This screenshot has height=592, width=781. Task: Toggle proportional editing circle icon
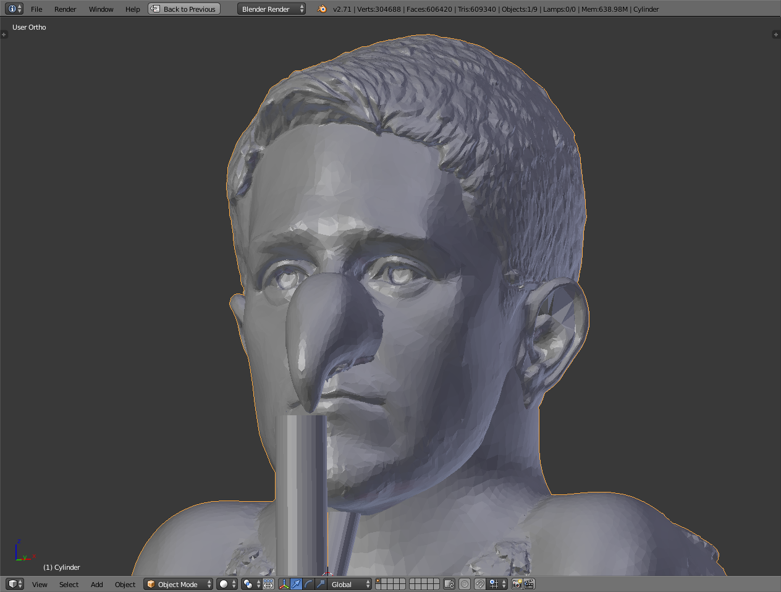coord(465,584)
